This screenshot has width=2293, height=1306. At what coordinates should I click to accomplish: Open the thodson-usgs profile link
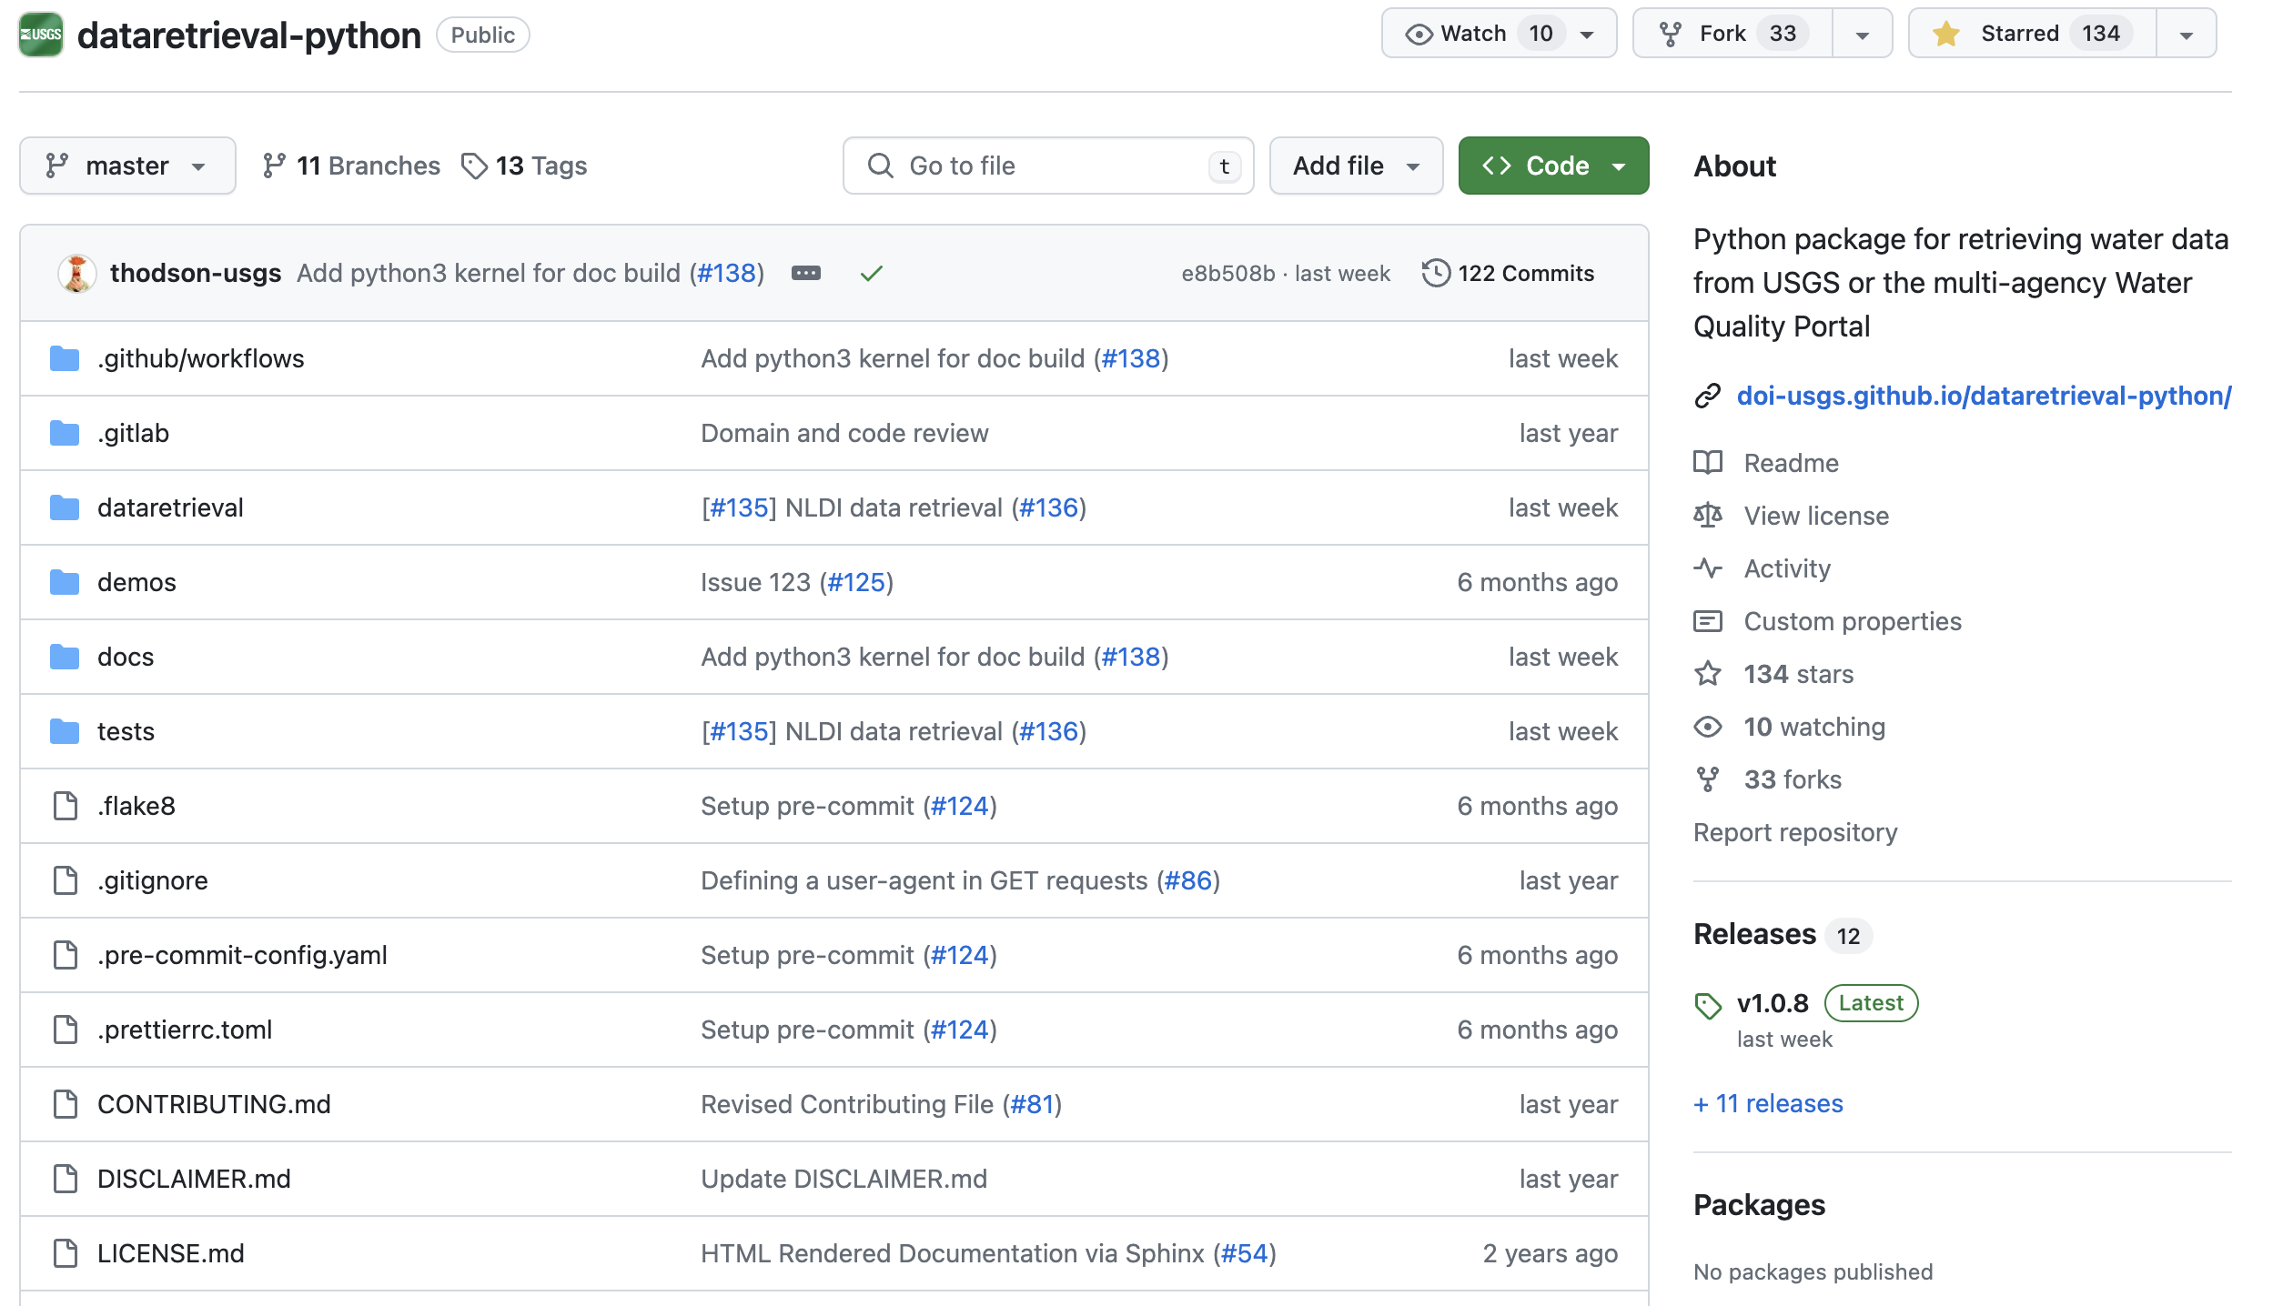(x=196, y=273)
